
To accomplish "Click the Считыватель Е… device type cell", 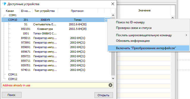I will (x=45, y=24).
